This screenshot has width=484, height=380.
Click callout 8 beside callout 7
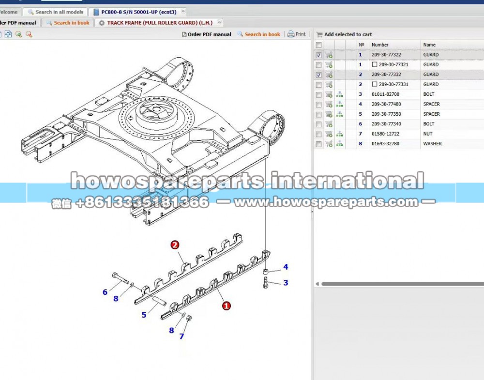tap(172, 331)
